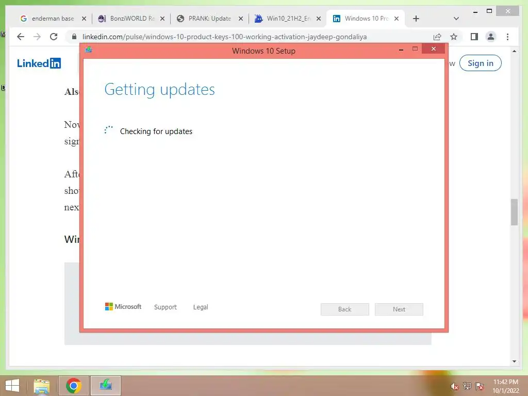This screenshot has width=528, height=396.
Task: Click the scrollbar down arrow
Action: tap(514, 361)
